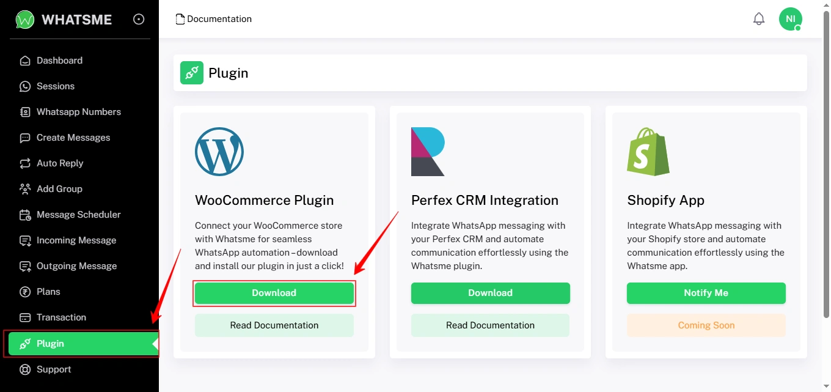Click the WHATSME logo icon
Screen dimensions: 831x392
click(x=25, y=20)
